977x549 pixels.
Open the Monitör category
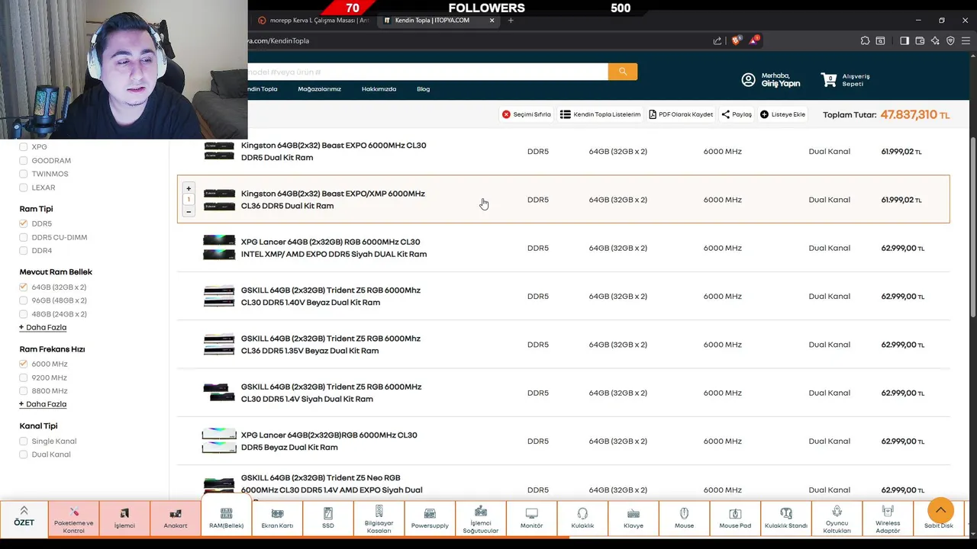[x=531, y=518]
